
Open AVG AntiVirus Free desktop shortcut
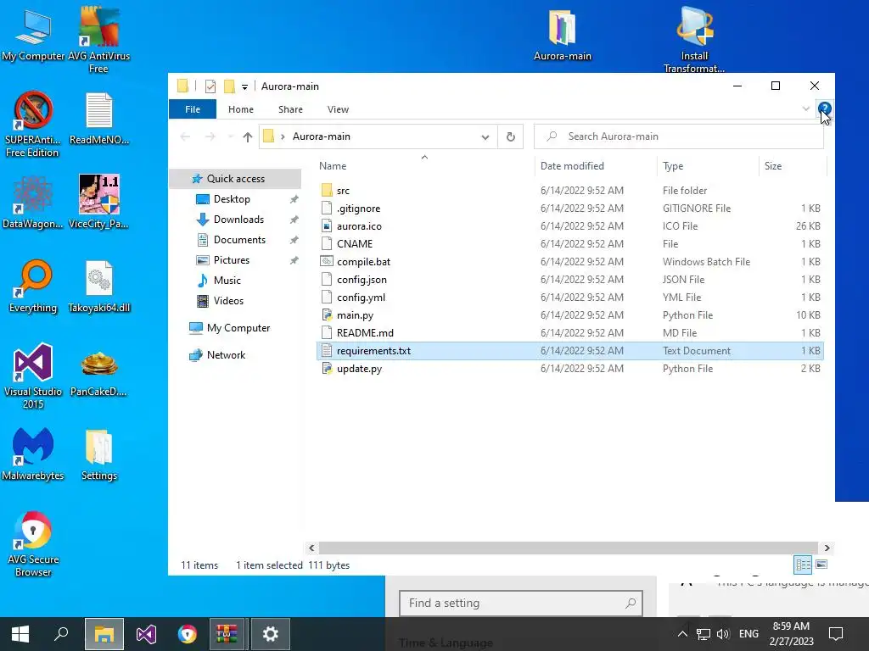98,40
